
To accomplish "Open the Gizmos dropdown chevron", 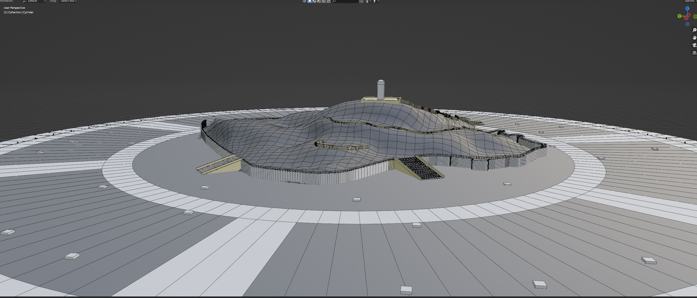I will (x=362, y=1).
